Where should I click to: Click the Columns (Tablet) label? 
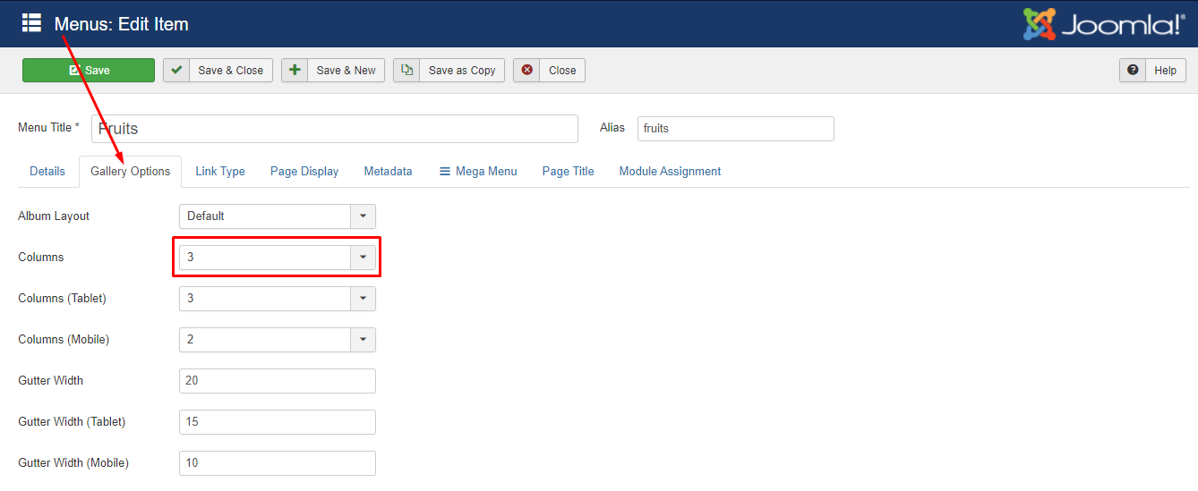(x=62, y=299)
